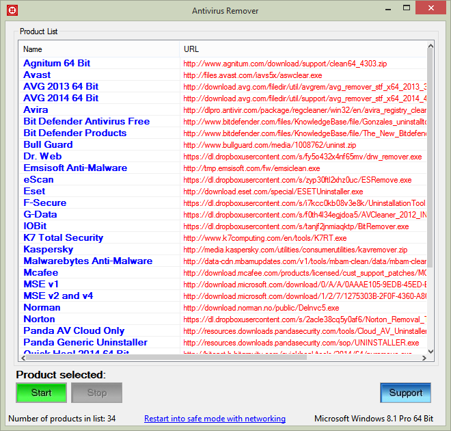Screen dimensions: 451x431
Task: Click the URL column header
Action: click(303, 49)
